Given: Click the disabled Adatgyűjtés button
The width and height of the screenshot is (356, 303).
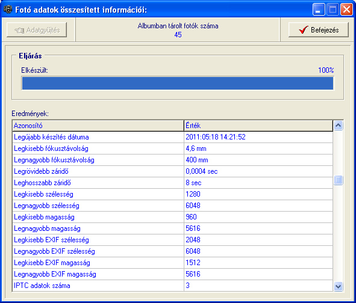Looking at the screenshot, I should (37, 29).
